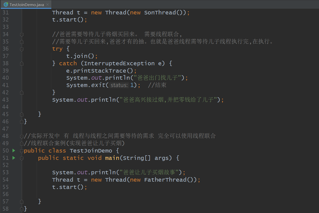Image resolution: width=319 pixels, height=213 pixels.
Task: Click the comment beginning '//需要等儿子买回来'
Action: pyautogui.click(x=163, y=41)
